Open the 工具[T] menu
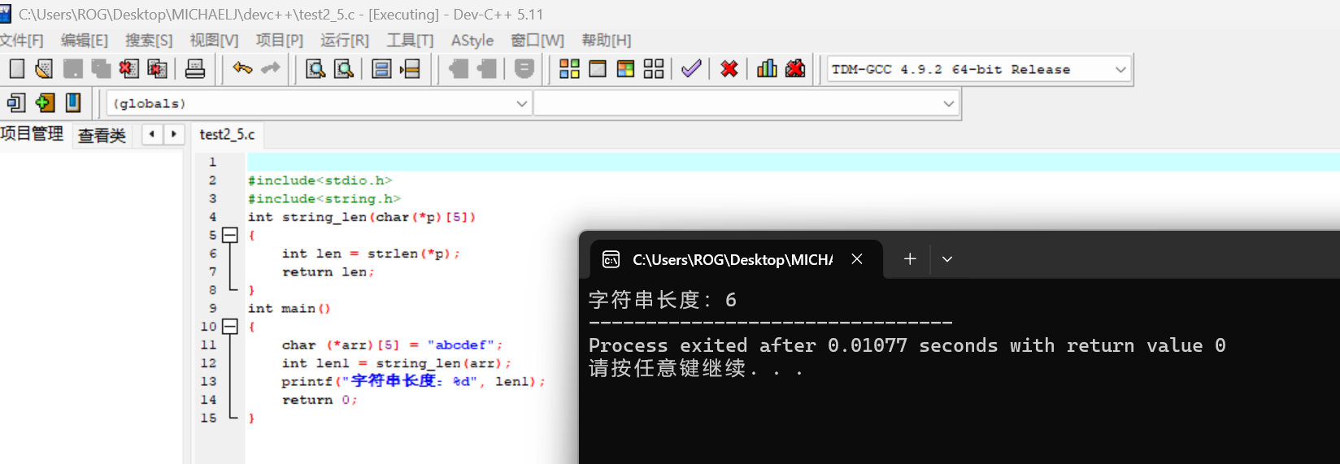The width and height of the screenshot is (1340, 464). pyautogui.click(x=410, y=41)
